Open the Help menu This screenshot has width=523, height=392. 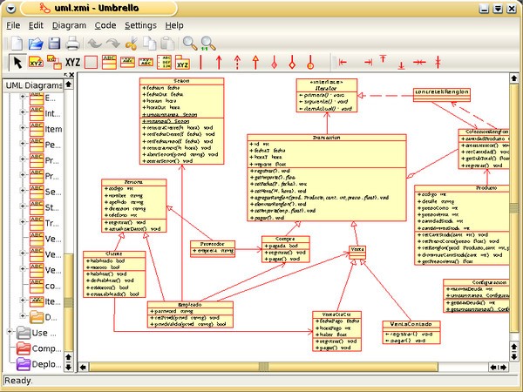point(174,25)
